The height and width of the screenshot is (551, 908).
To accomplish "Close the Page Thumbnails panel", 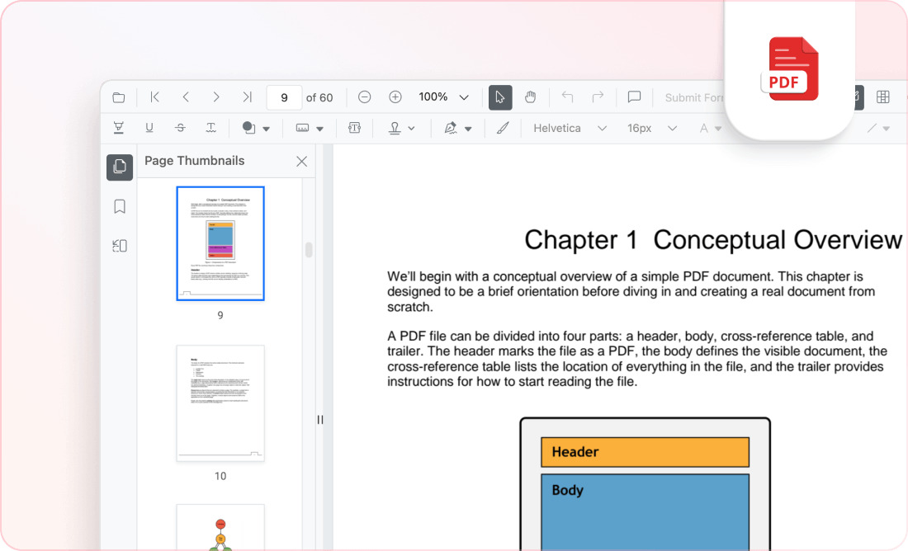I will (301, 162).
